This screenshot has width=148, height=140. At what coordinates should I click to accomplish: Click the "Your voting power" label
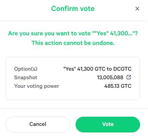[37, 86]
